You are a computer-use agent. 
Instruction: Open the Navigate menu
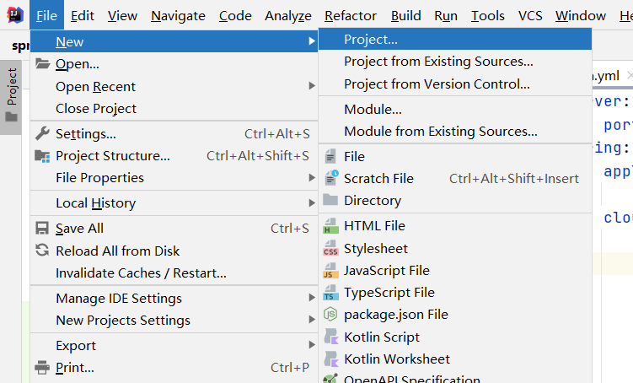click(x=178, y=15)
